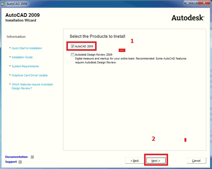Screen dimensions: 212x169
Task: Minimize the installation wizard window
Action: click(x=187, y=3)
